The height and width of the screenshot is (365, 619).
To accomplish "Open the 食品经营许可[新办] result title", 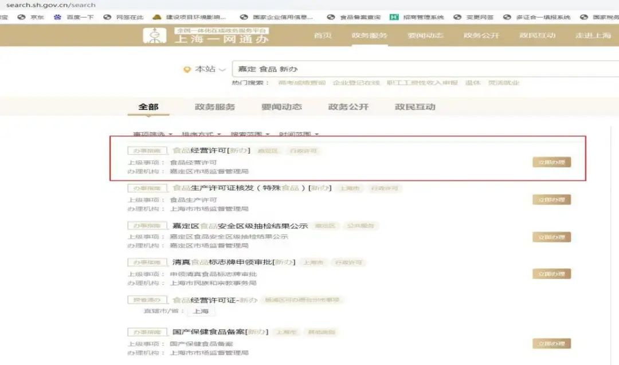I will coord(211,151).
